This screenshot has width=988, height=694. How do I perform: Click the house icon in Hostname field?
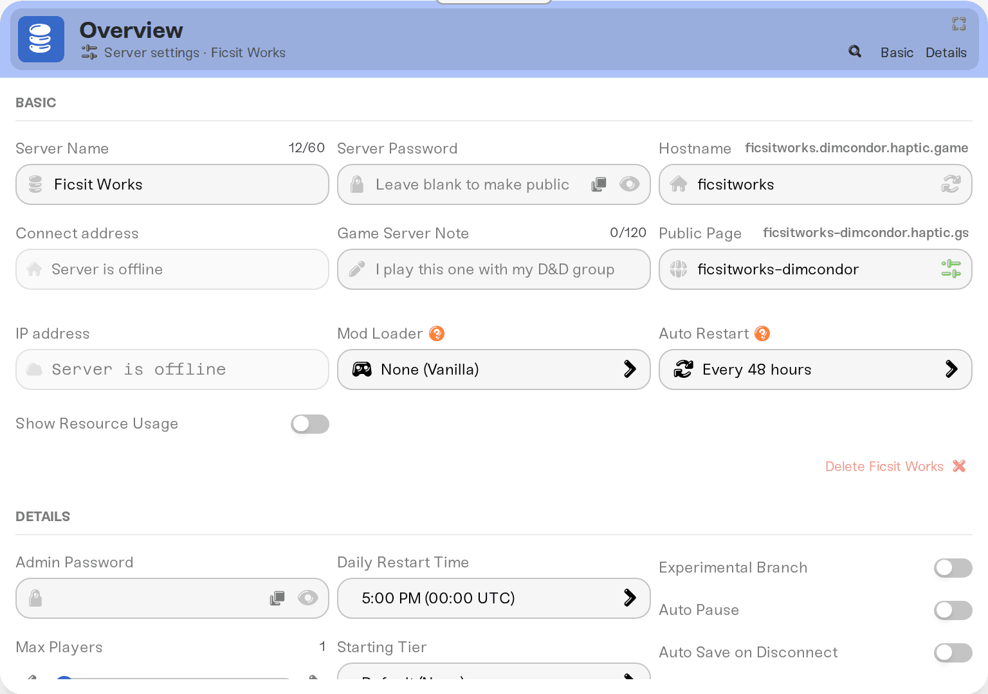pos(679,184)
